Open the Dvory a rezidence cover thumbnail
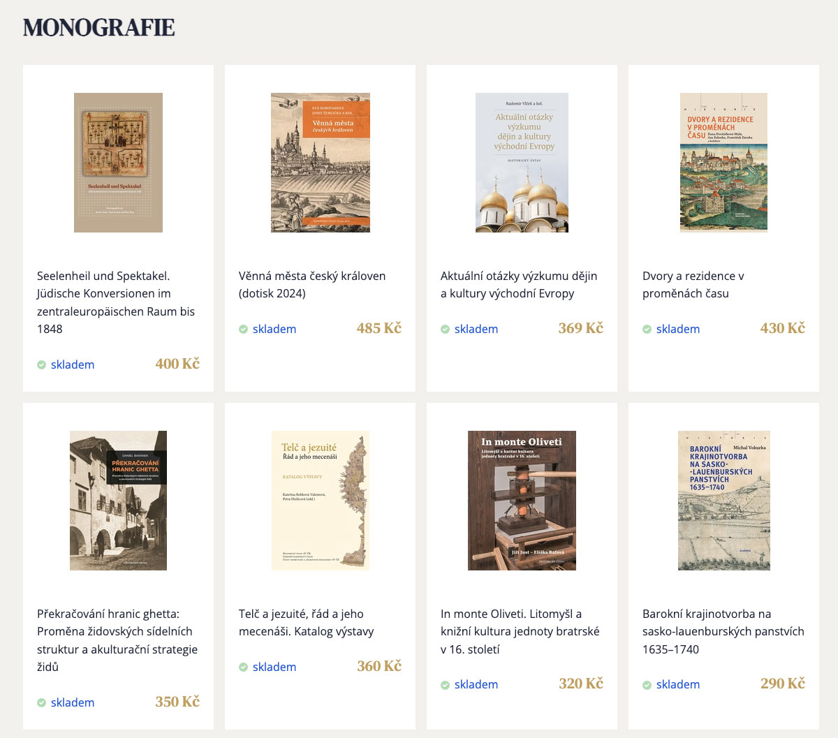The image size is (838, 738). pos(723,163)
